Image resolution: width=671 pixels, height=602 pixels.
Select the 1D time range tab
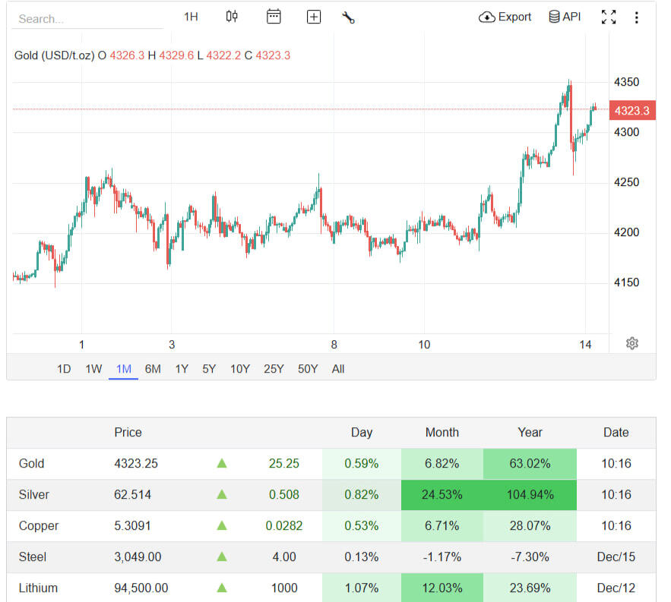[x=64, y=369]
